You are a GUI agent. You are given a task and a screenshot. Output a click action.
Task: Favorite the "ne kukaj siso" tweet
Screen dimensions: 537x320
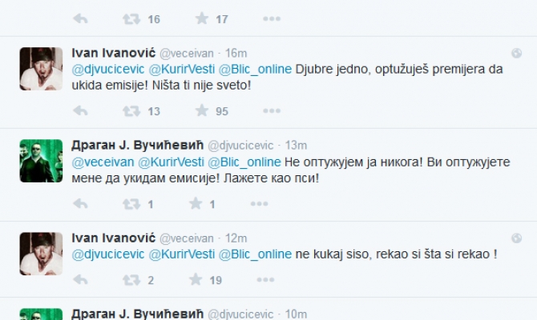coord(196,280)
